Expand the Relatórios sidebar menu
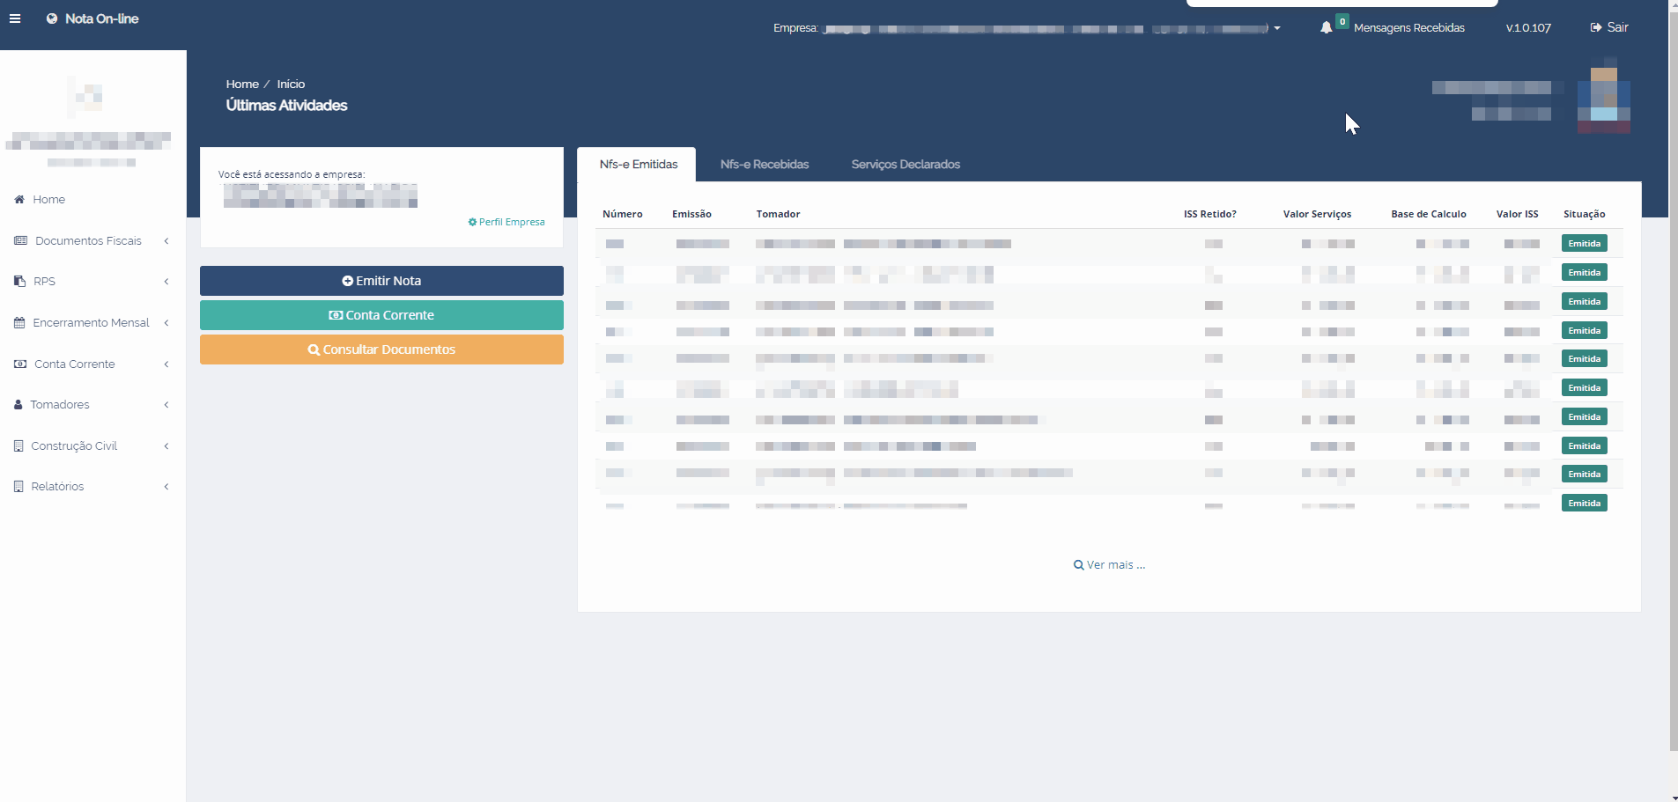This screenshot has height=802, width=1678. [166, 487]
